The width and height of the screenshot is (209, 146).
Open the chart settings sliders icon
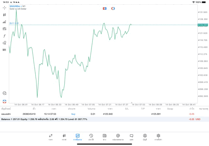point(4,29)
